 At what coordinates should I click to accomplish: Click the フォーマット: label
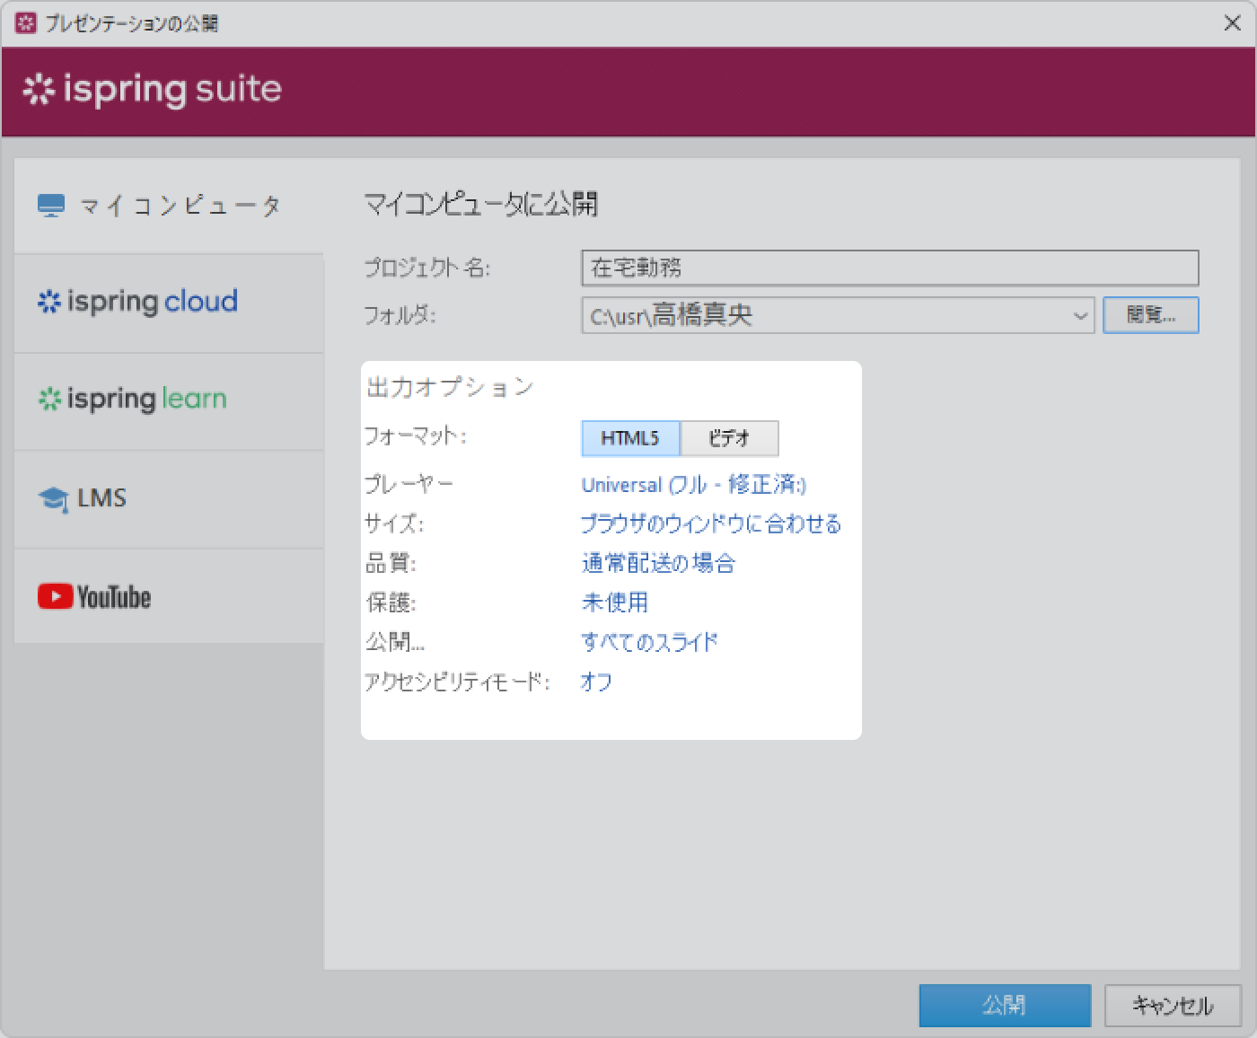coord(416,437)
